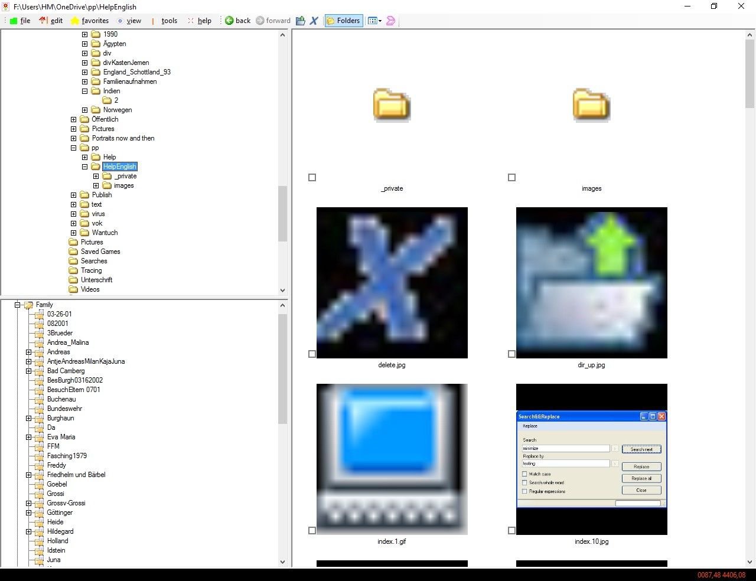
Task: Select the Hildegard entry in the Family tree
Action: pos(60,531)
